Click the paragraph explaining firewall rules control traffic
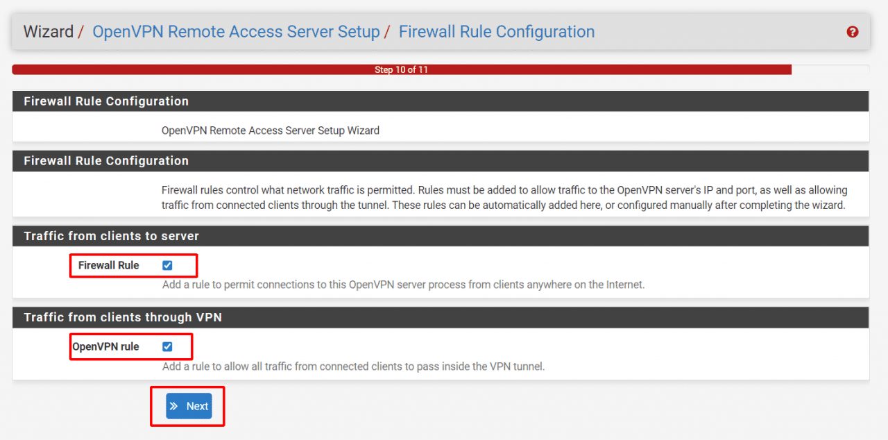Viewport: 888px width, 440px height. click(x=504, y=198)
